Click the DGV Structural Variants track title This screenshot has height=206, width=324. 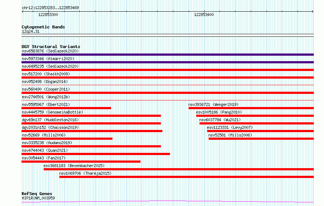(51, 47)
